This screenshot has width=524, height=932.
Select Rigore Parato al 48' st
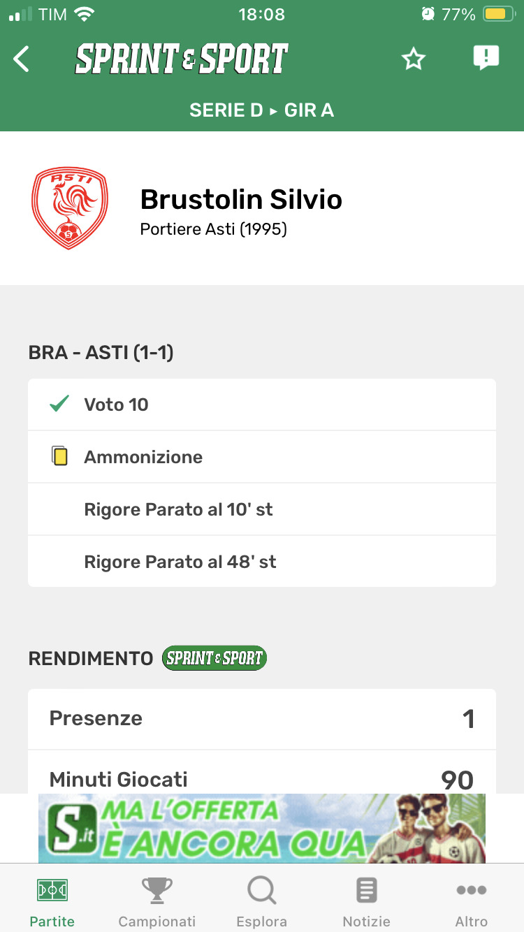pyautogui.click(x=262, y=562)
